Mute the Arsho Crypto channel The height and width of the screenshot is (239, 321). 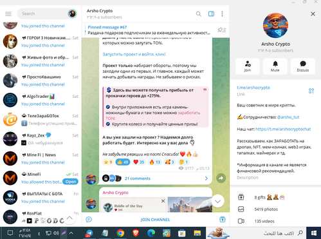[275, 66]
